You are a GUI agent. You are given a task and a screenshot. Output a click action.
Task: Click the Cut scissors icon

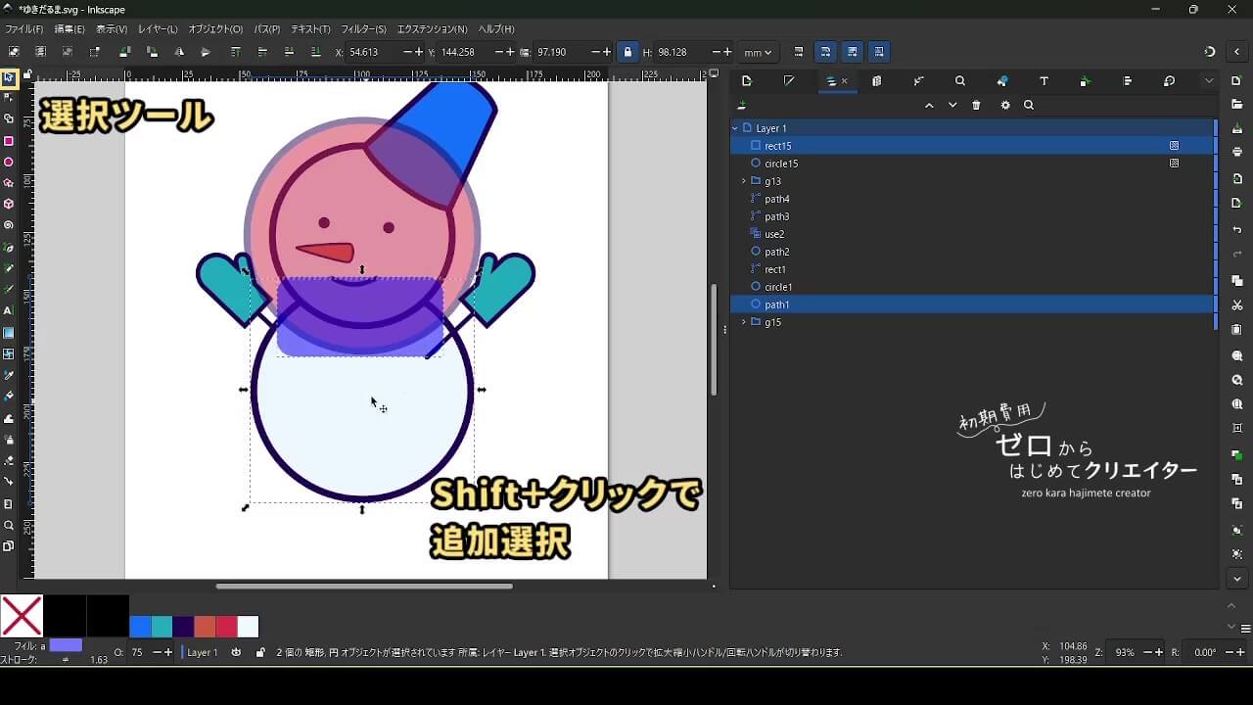1237,305
